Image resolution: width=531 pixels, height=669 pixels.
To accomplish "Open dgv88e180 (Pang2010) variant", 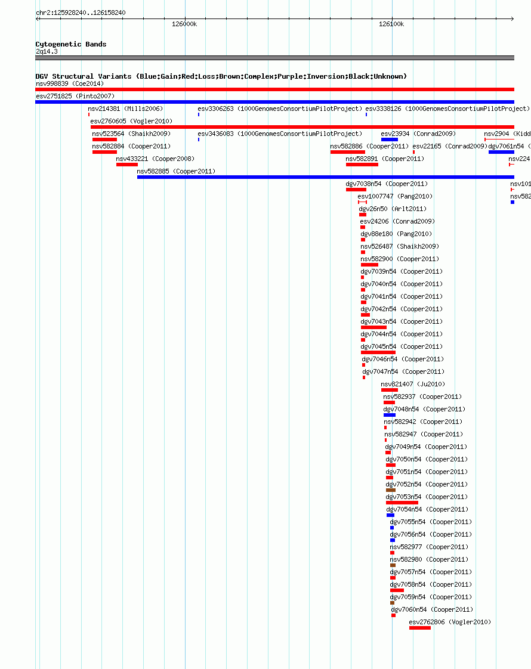I will pyautogui.click(x=397, y=234).
